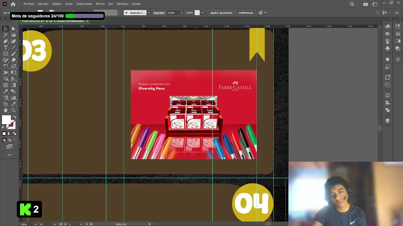Select the Slice tool
Image resolution: width=403 pixels, height=226 pixels.
pyautogui.click(x=14, y=104)
